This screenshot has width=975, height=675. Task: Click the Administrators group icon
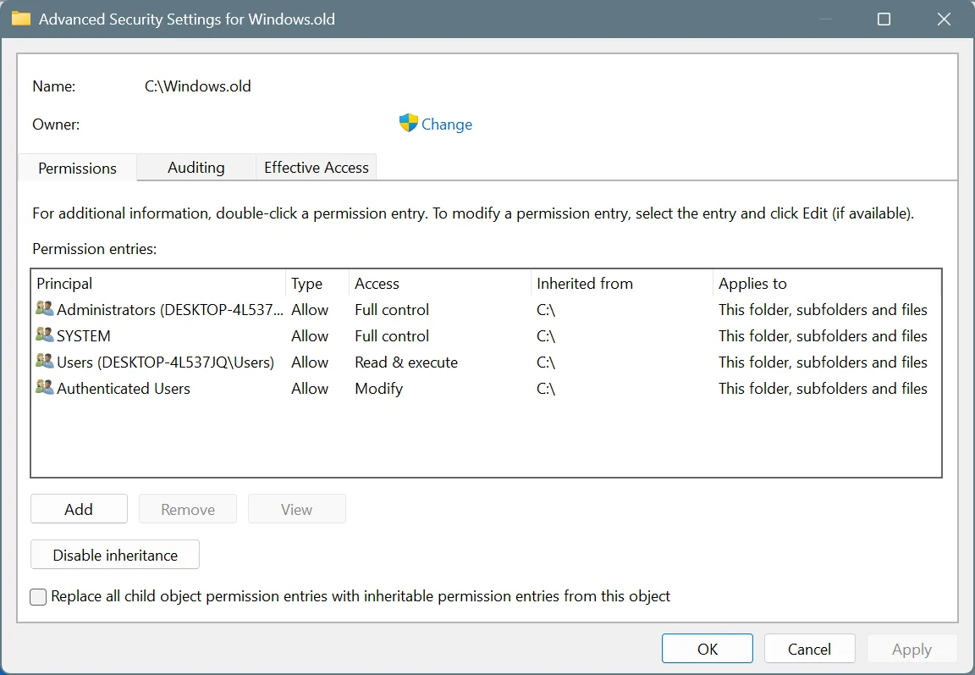click(x=45, y=308)
